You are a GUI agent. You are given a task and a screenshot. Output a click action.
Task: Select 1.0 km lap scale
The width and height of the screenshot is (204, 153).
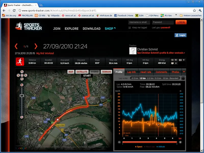pyautogui.click(x=143, y=78)
